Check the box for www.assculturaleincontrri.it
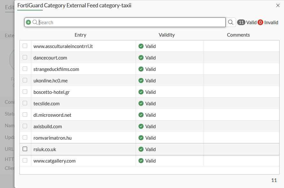Viewport: 284px width, 188px height. (25, 46)
